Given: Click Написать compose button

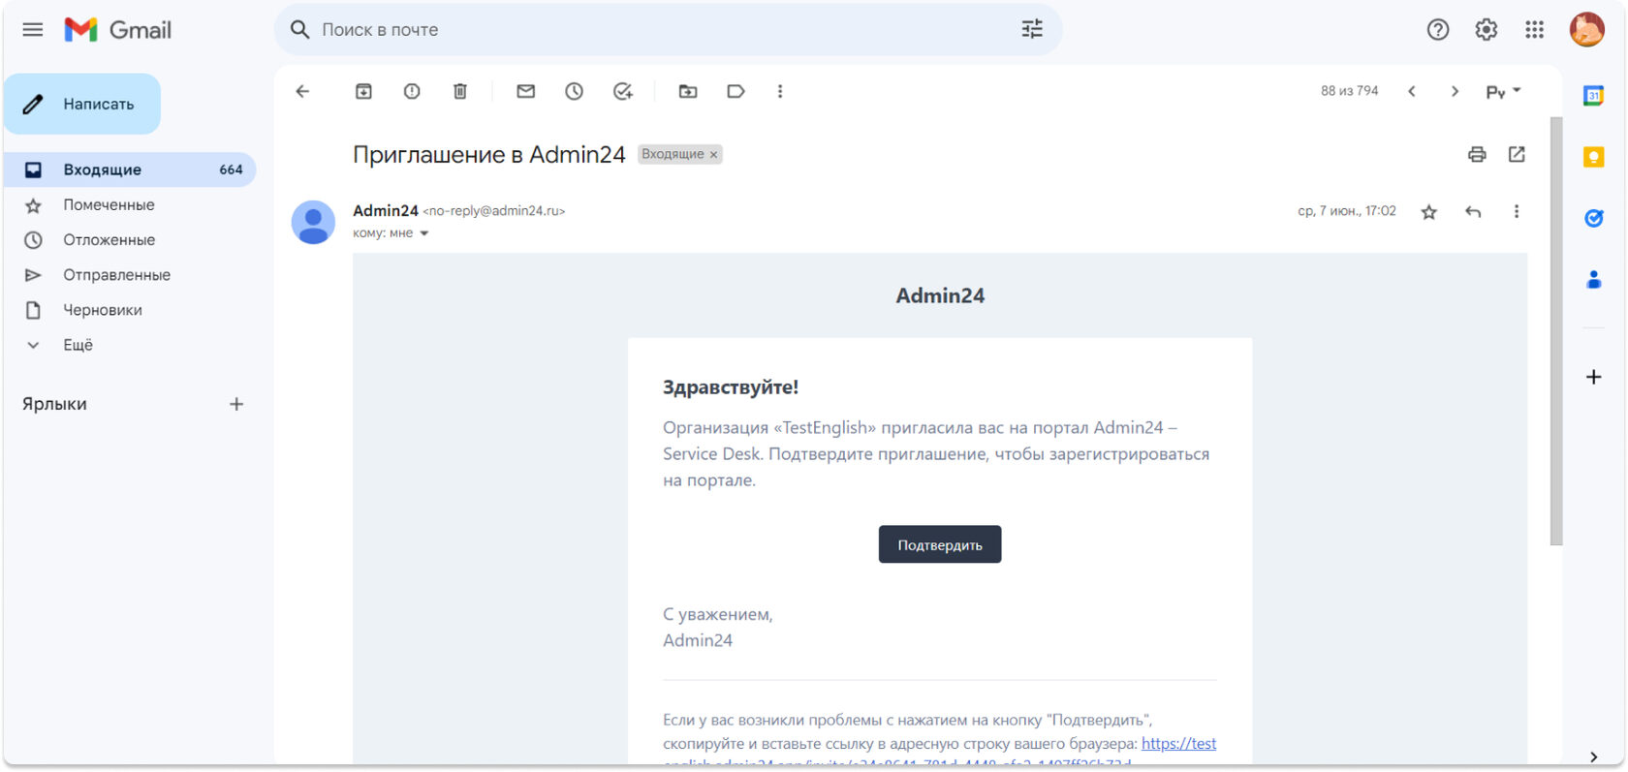Looking at the screenshot, I should pos(82,104).
